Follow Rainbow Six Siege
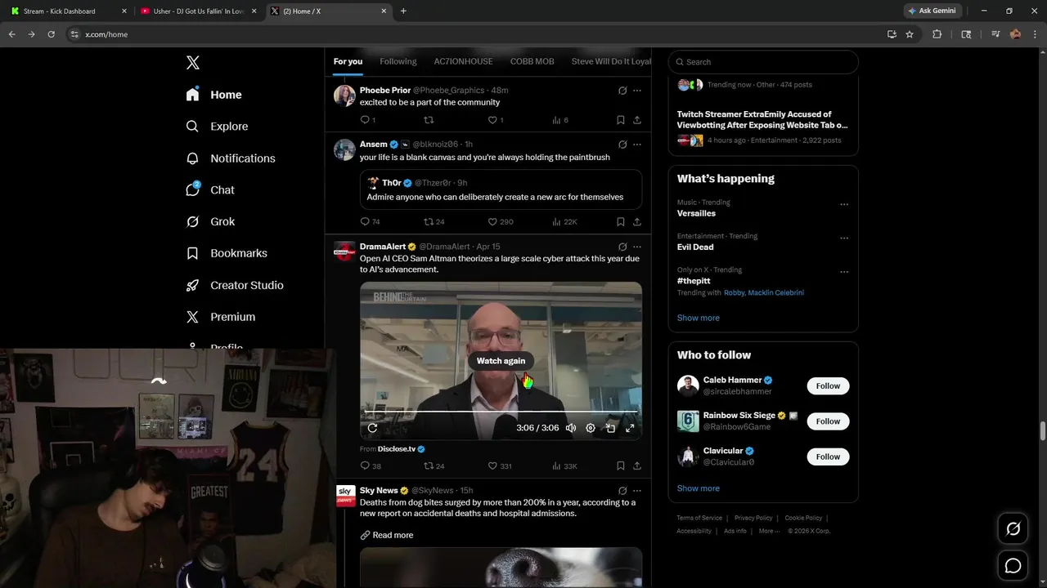This screenshot has height=588, width=1047. 828,421
